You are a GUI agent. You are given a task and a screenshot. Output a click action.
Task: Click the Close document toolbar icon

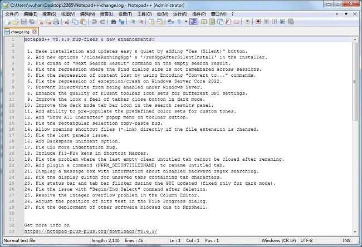click(41, 22)
